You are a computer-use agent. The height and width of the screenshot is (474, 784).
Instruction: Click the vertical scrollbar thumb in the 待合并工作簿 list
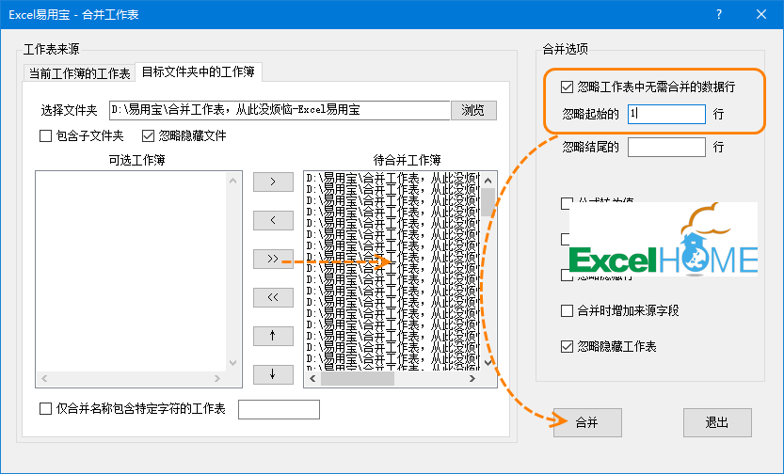click(488, 202)
